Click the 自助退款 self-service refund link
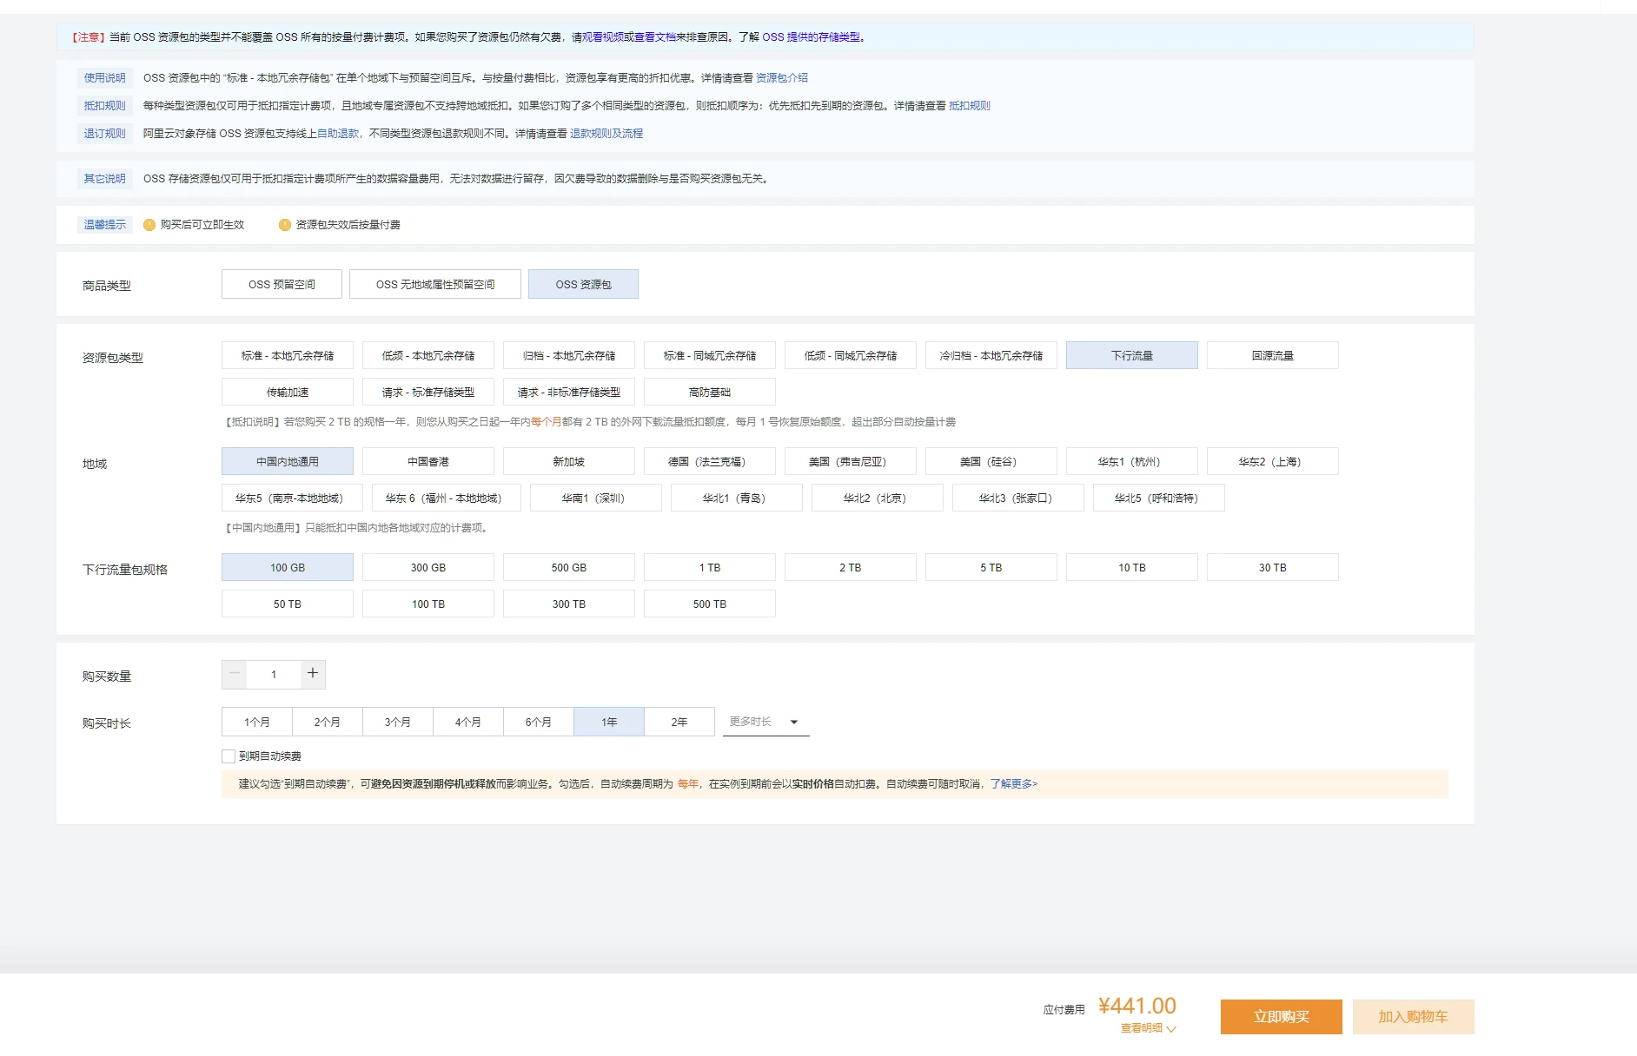The height and width of the screenshot is (1056, 1637). coord(338,134)
